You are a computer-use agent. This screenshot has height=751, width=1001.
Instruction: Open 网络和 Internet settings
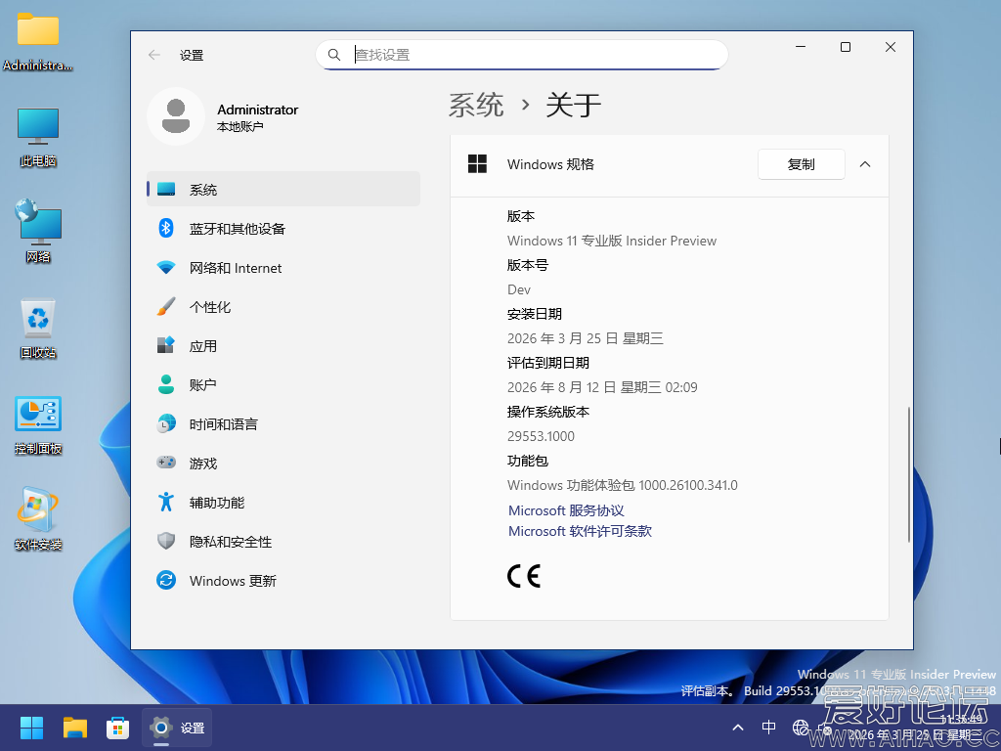coord(283,268)
